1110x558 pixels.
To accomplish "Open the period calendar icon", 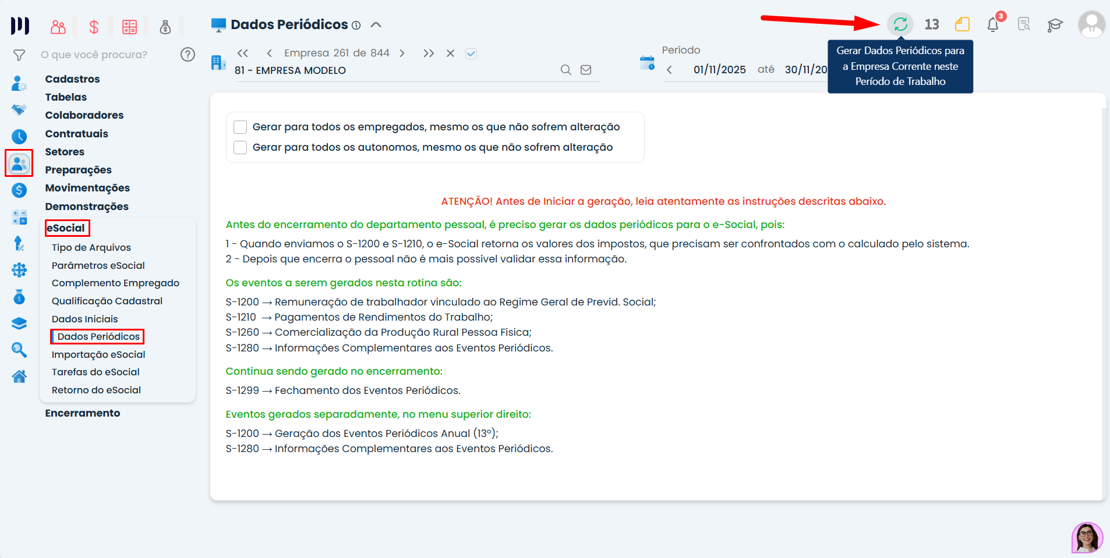I will [647, 63].
